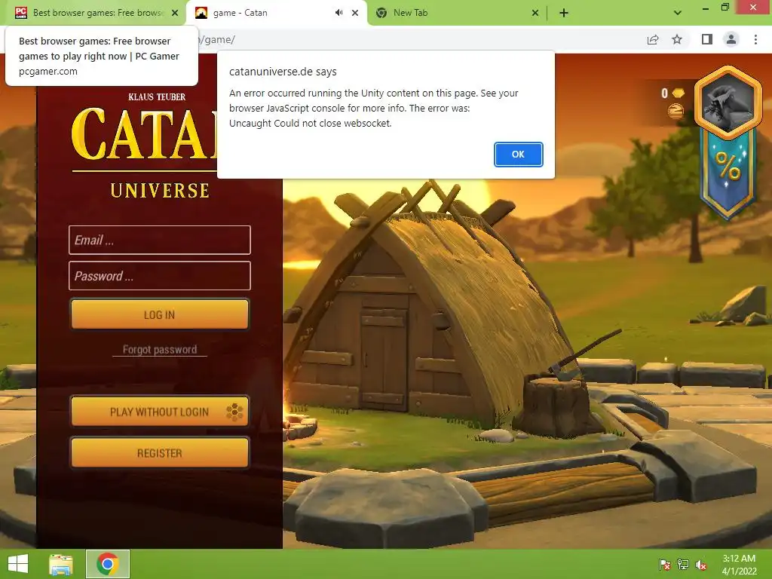Viewport: 772px width, 579px height.
Task: Toggle the browser side panel
Action: pyautogui.click(x=707, y=39)
